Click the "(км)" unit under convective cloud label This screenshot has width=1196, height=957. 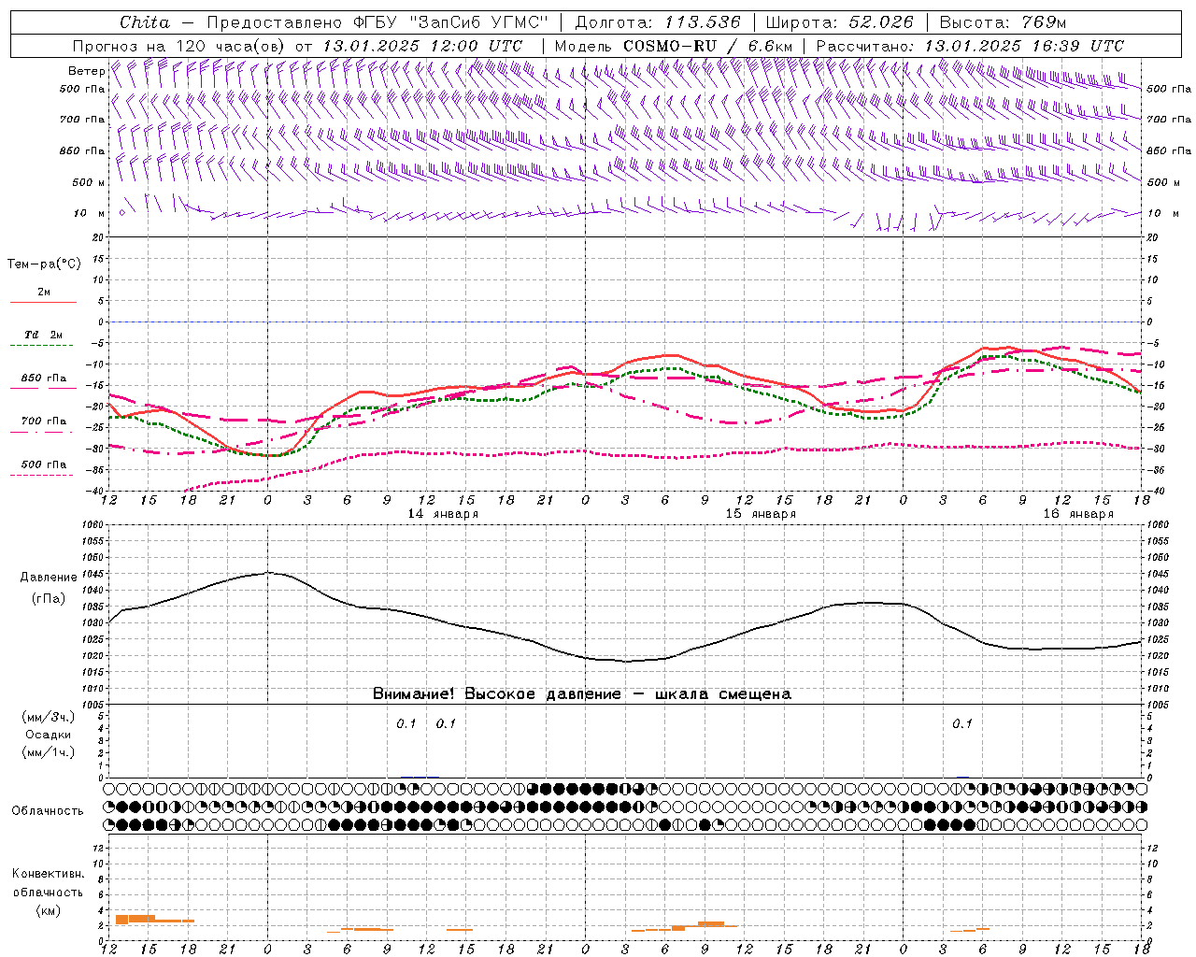(x=48, y=910)
